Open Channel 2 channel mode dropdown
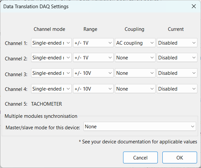201x168 pixels. (x=51, y=58)
